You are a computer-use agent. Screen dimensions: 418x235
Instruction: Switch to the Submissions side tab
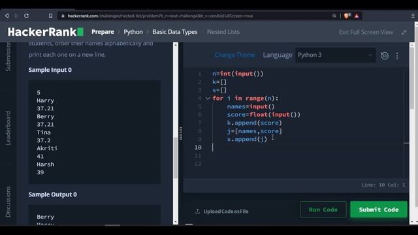tap(8, 57)
